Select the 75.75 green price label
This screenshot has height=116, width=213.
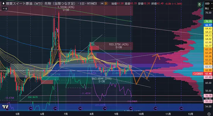pyautogui.click(x=208, y=21)
